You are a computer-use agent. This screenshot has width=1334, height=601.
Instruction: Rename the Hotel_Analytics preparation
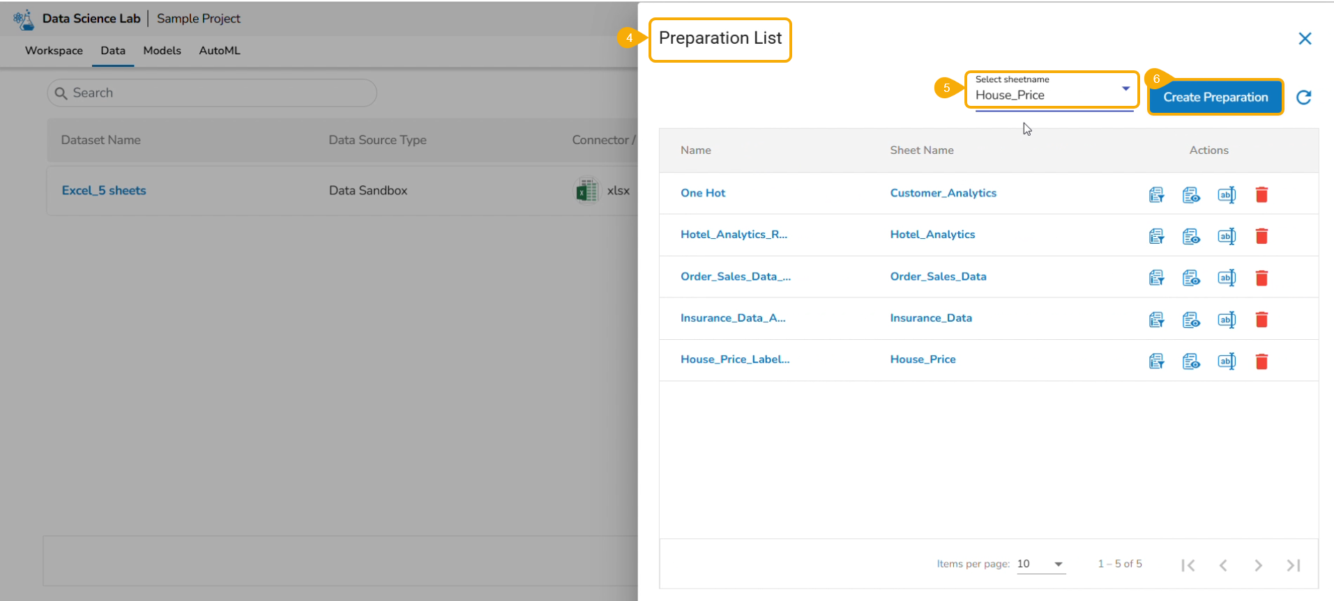pos(1226,236)
